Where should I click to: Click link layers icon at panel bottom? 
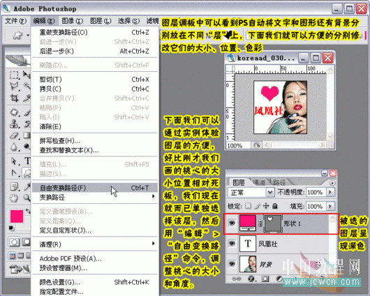tap(237, 279)
